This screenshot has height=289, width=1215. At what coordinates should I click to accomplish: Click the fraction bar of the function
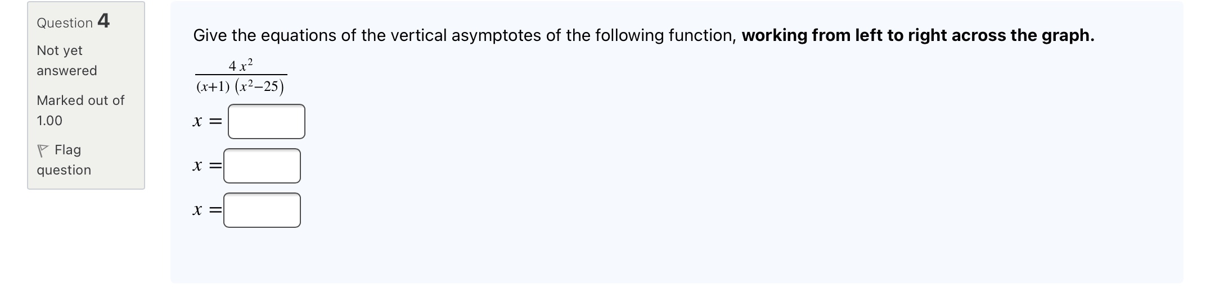point(241,75)
